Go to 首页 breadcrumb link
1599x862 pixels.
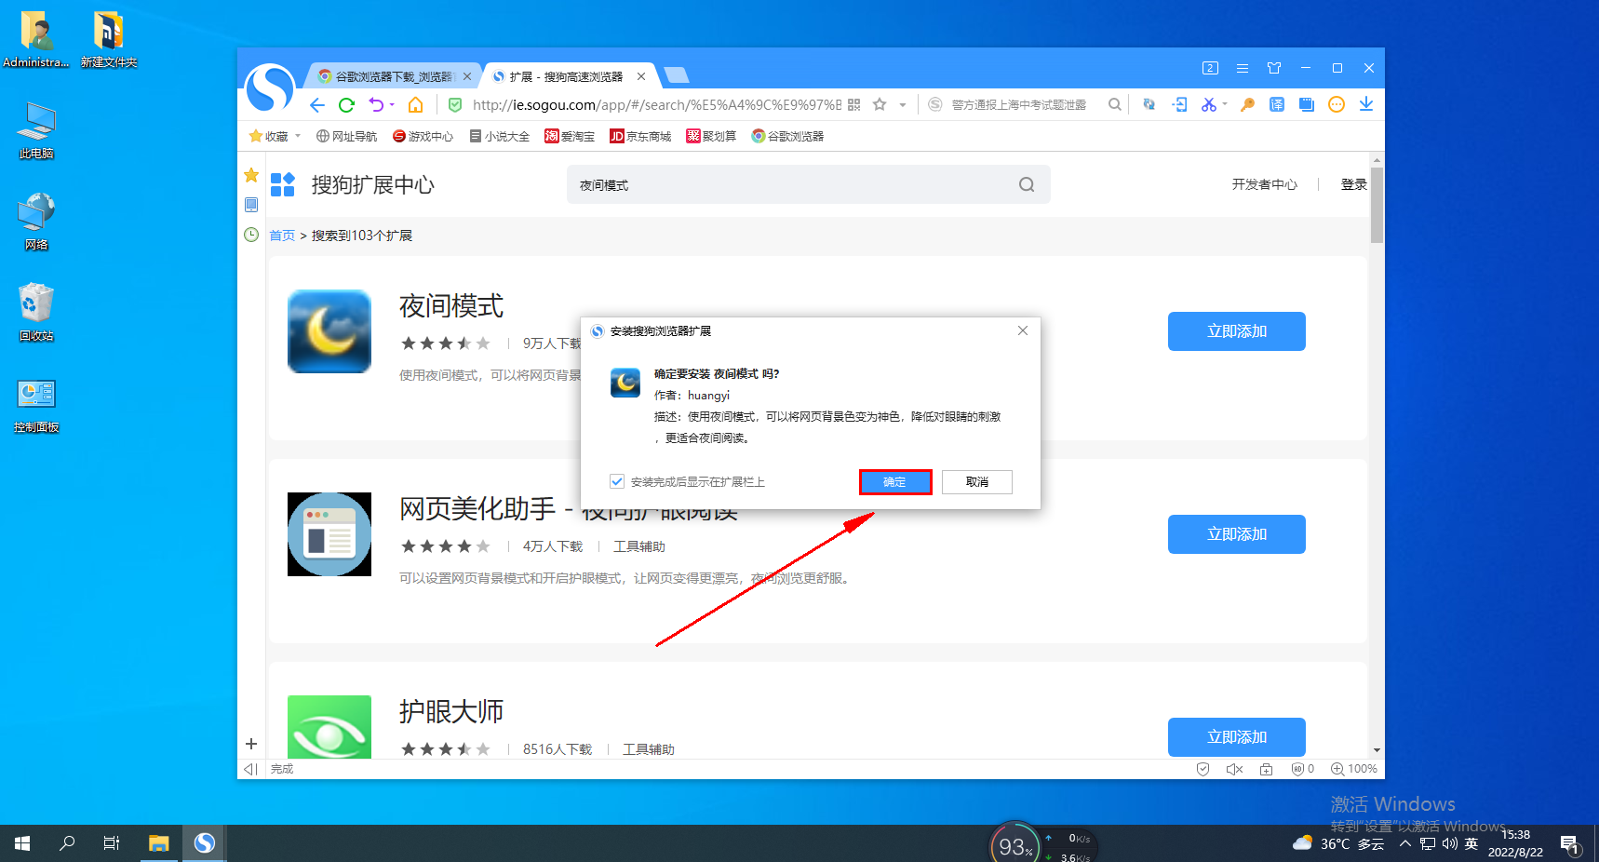[x=282, y=236]
